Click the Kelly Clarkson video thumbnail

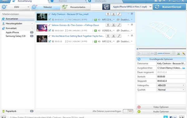point(42,17)
